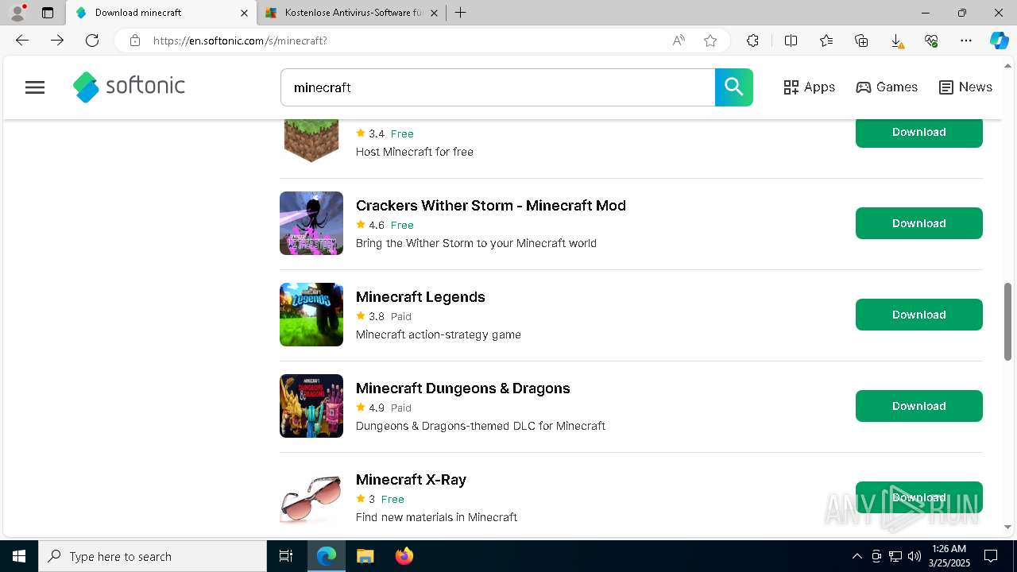Switch to Kostenlose Antivirus-Software tab
The height and width of the screenshot is (572, 1017).
(346, 13)
